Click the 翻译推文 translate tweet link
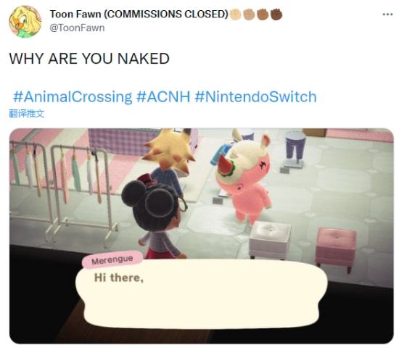 (x=26, y=113)
